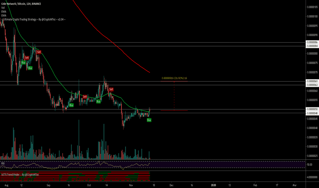Click the Oct label on time axis

(x=89, y=185)
